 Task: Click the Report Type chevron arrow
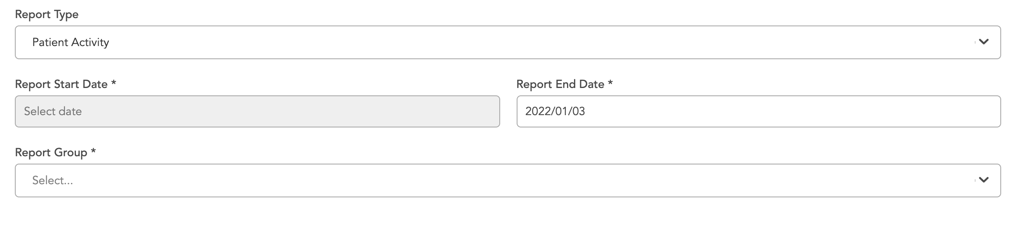984,42
